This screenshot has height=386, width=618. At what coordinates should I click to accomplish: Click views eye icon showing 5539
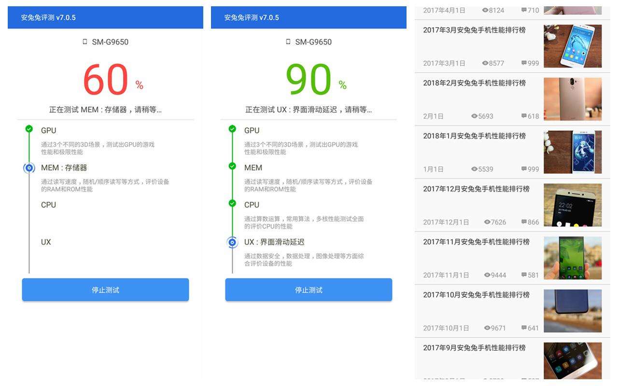[x=474, y=169]
